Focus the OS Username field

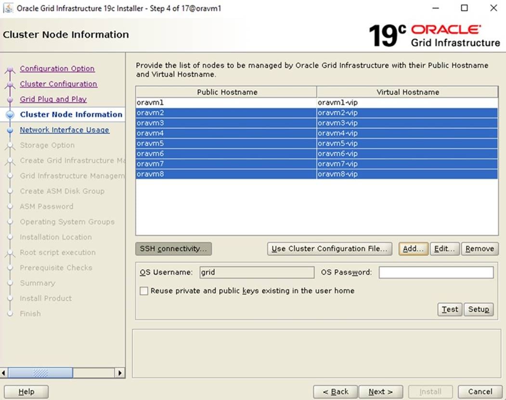(x=257, y=272)
